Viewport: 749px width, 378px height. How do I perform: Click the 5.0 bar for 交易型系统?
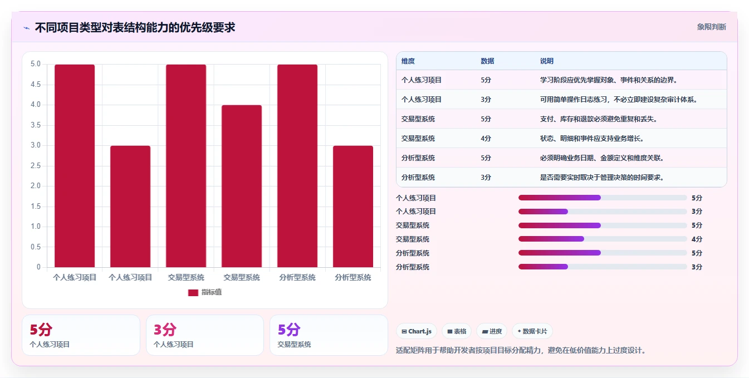tap(186, 166)
